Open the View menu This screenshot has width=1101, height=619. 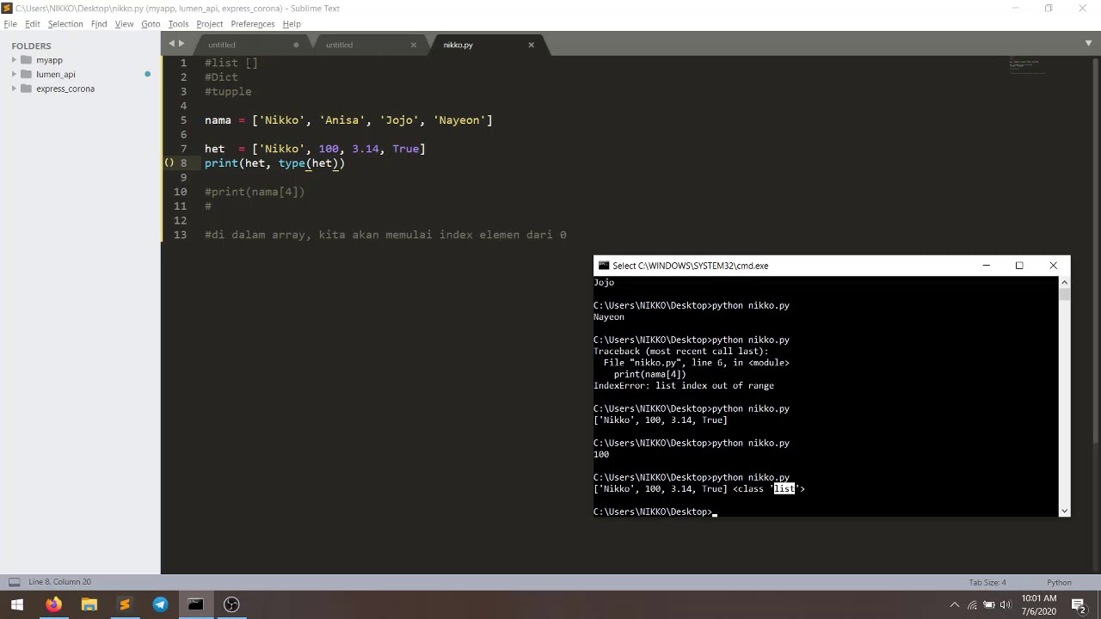(124, 24)
